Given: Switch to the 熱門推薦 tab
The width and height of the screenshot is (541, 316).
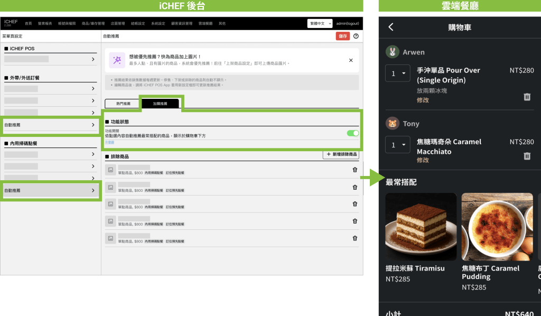Looking at the screenshot, I should (123, 104).
